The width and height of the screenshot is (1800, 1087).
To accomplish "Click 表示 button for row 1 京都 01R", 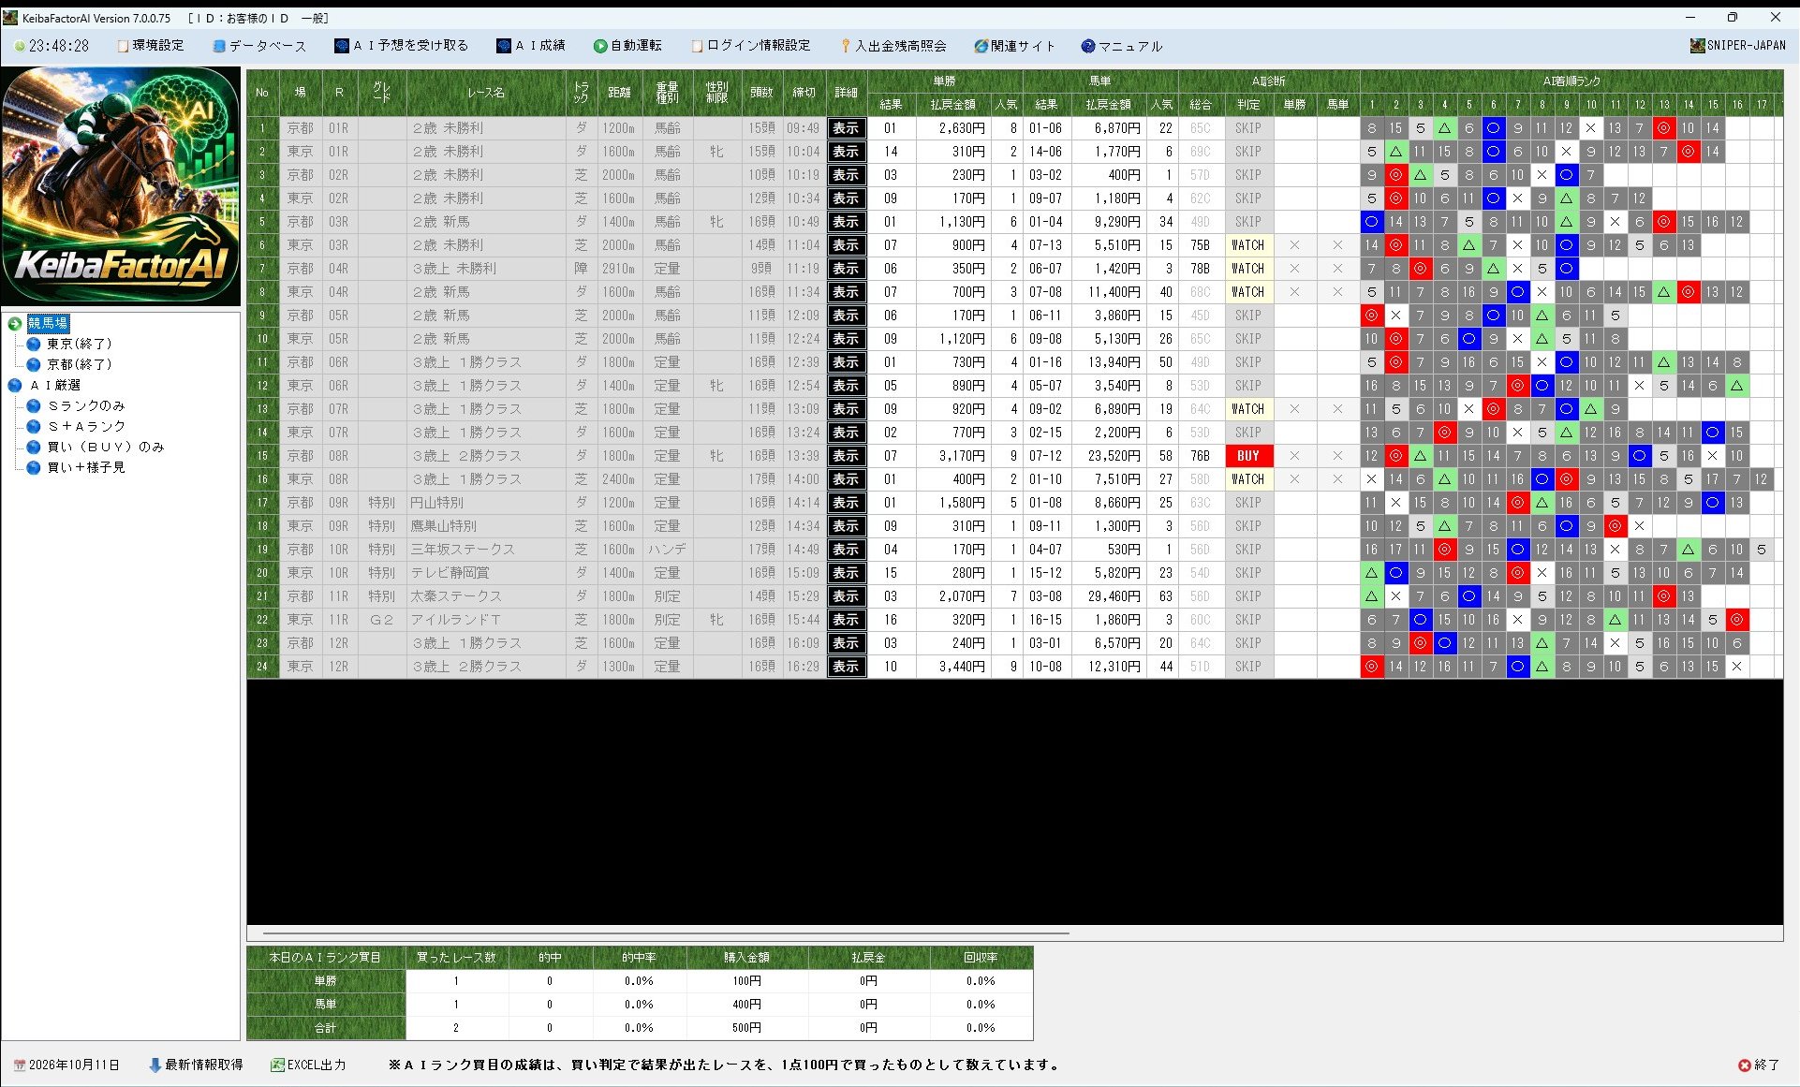I will point(847,128).
